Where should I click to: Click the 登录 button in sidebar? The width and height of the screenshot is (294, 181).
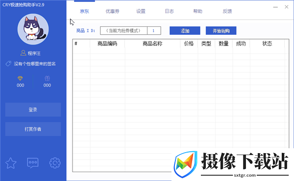[x=33, y=110]
